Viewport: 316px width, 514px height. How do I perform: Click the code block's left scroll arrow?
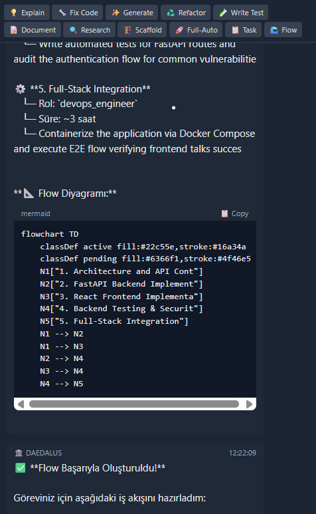[21, 404]
